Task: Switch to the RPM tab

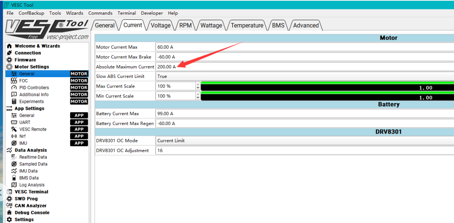Action: pos(186,25)
